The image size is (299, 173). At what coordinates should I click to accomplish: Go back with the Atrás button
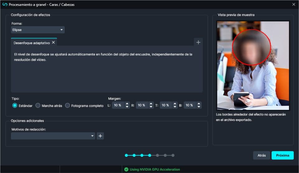tap(261, 155)
